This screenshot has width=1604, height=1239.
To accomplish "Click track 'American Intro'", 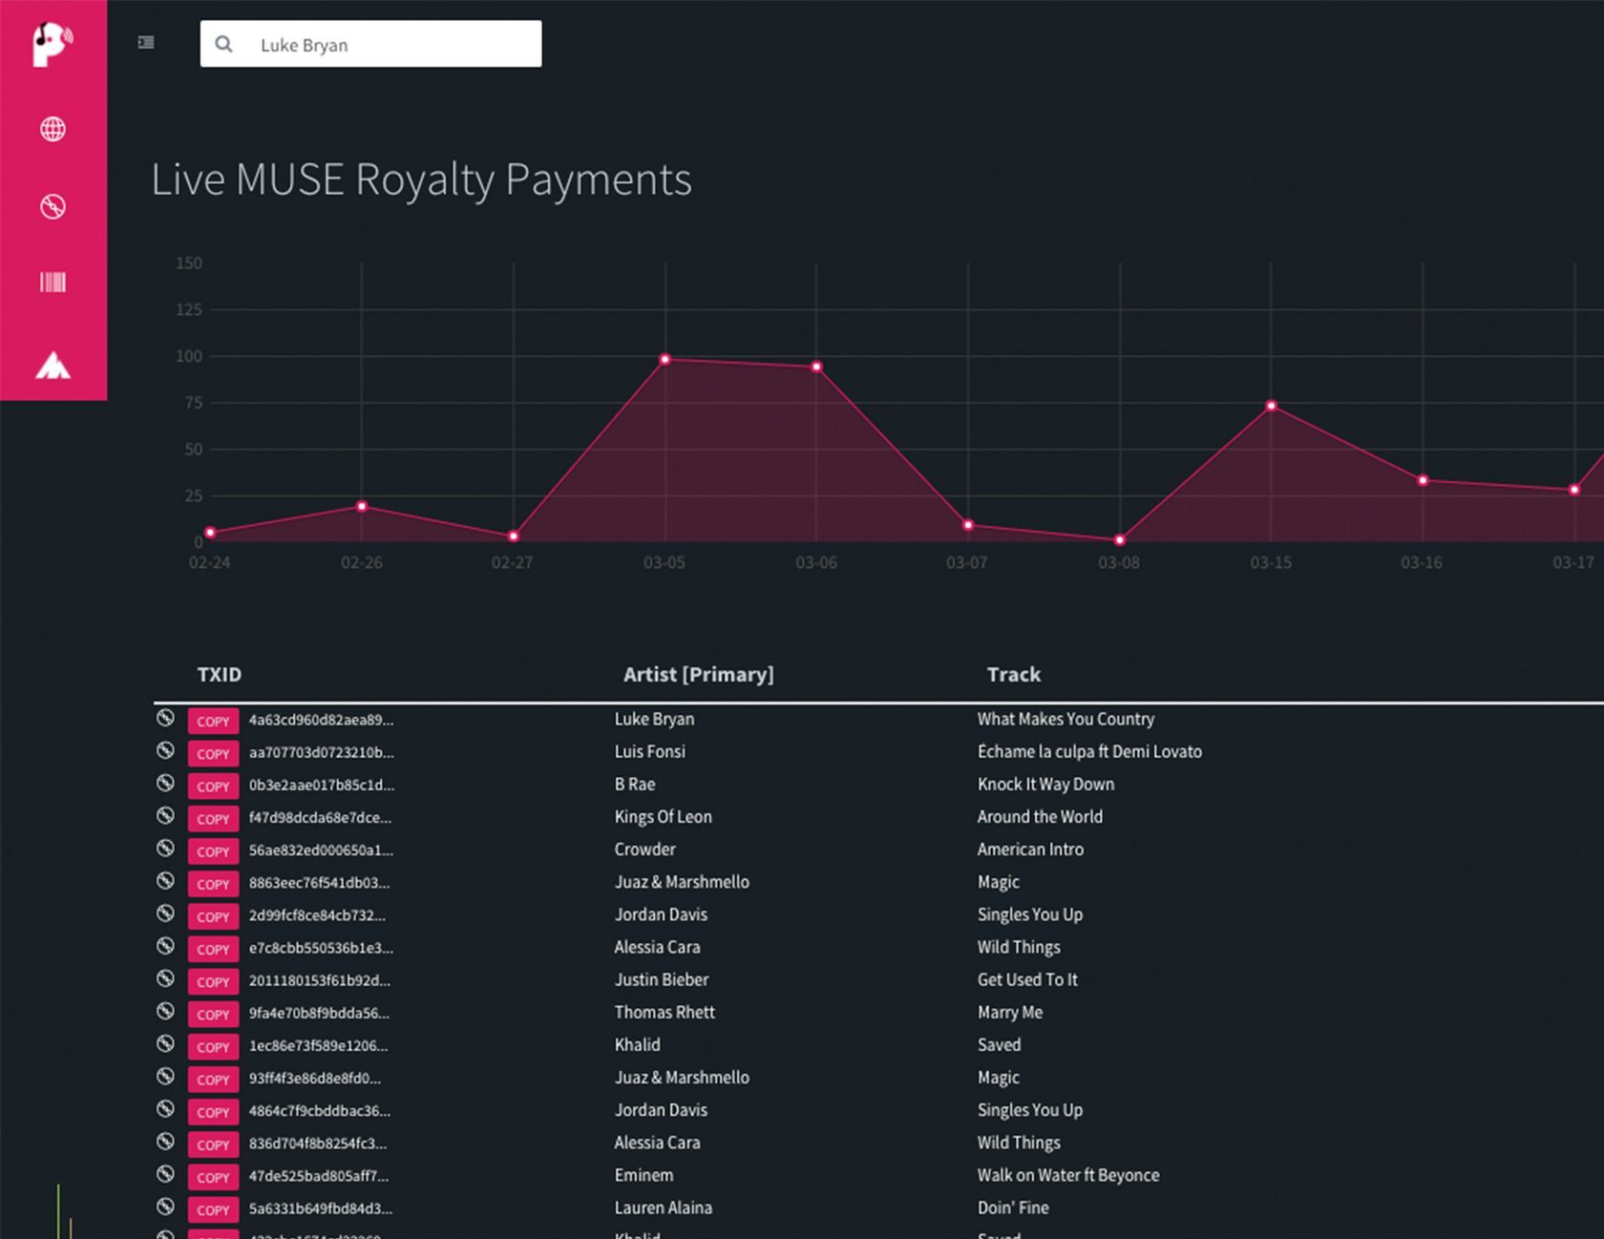I will coord(1030,849).
